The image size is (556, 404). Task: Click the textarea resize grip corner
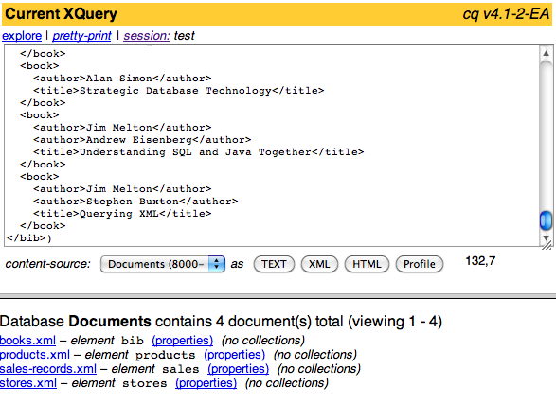[547, 245]
